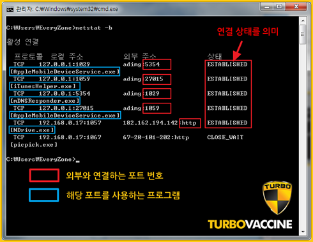Click the blue legend box for programs

(x=44, y=195)
